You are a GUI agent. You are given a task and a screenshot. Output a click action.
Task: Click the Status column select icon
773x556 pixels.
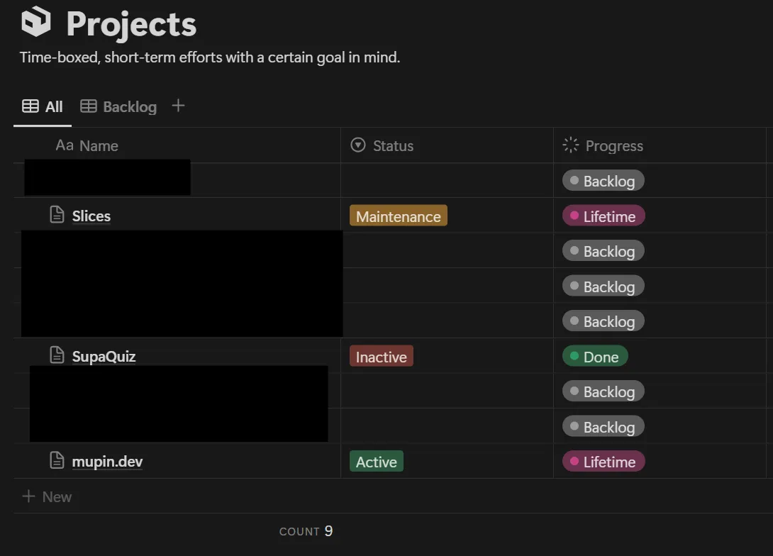[359, 145]
